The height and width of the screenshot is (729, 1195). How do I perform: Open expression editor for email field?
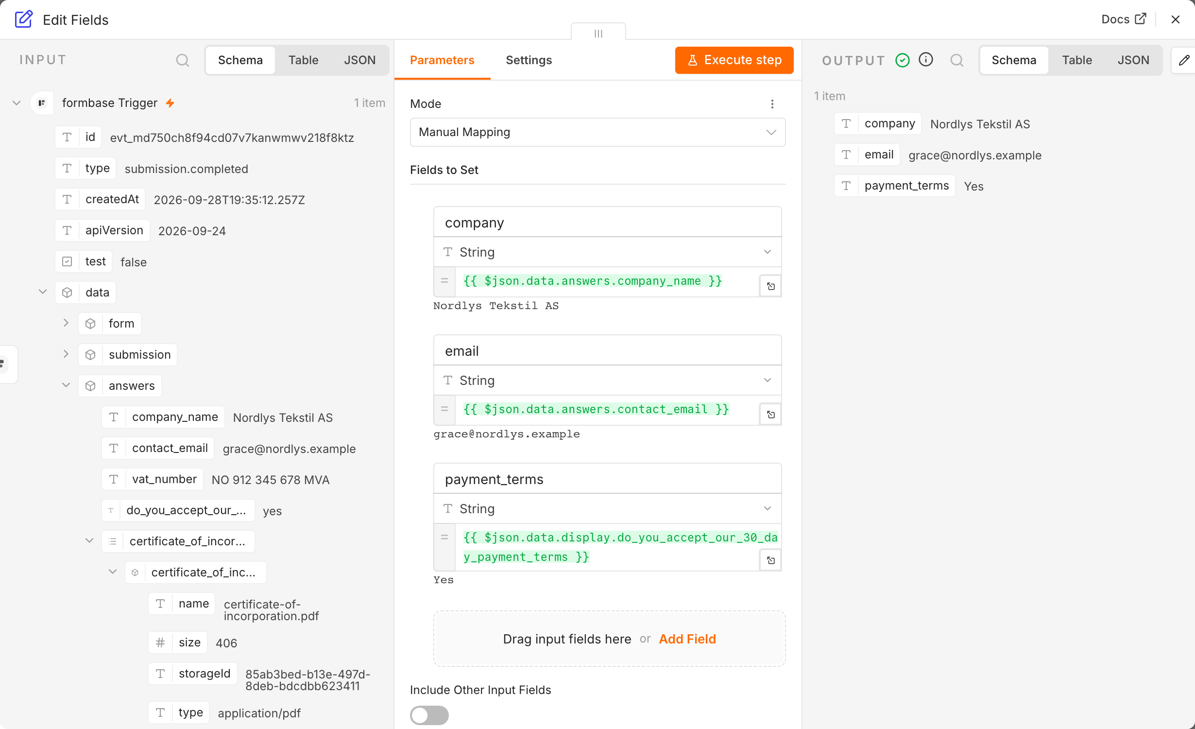[770, 415]
